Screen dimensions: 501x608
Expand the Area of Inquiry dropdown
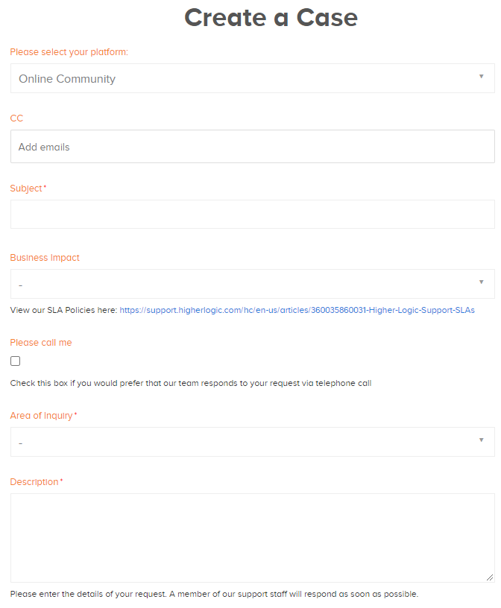point(252,442)
